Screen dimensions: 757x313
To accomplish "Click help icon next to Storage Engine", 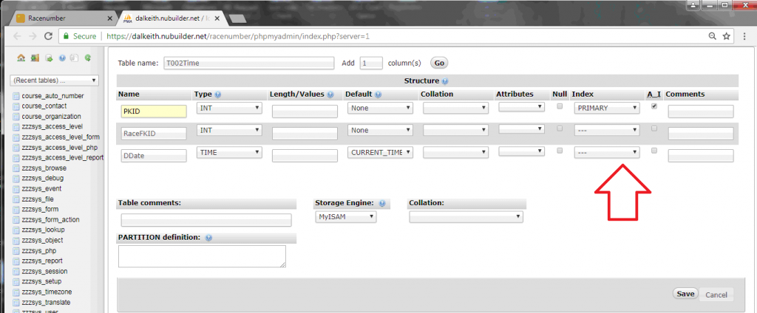I will [x=382, y=204].
